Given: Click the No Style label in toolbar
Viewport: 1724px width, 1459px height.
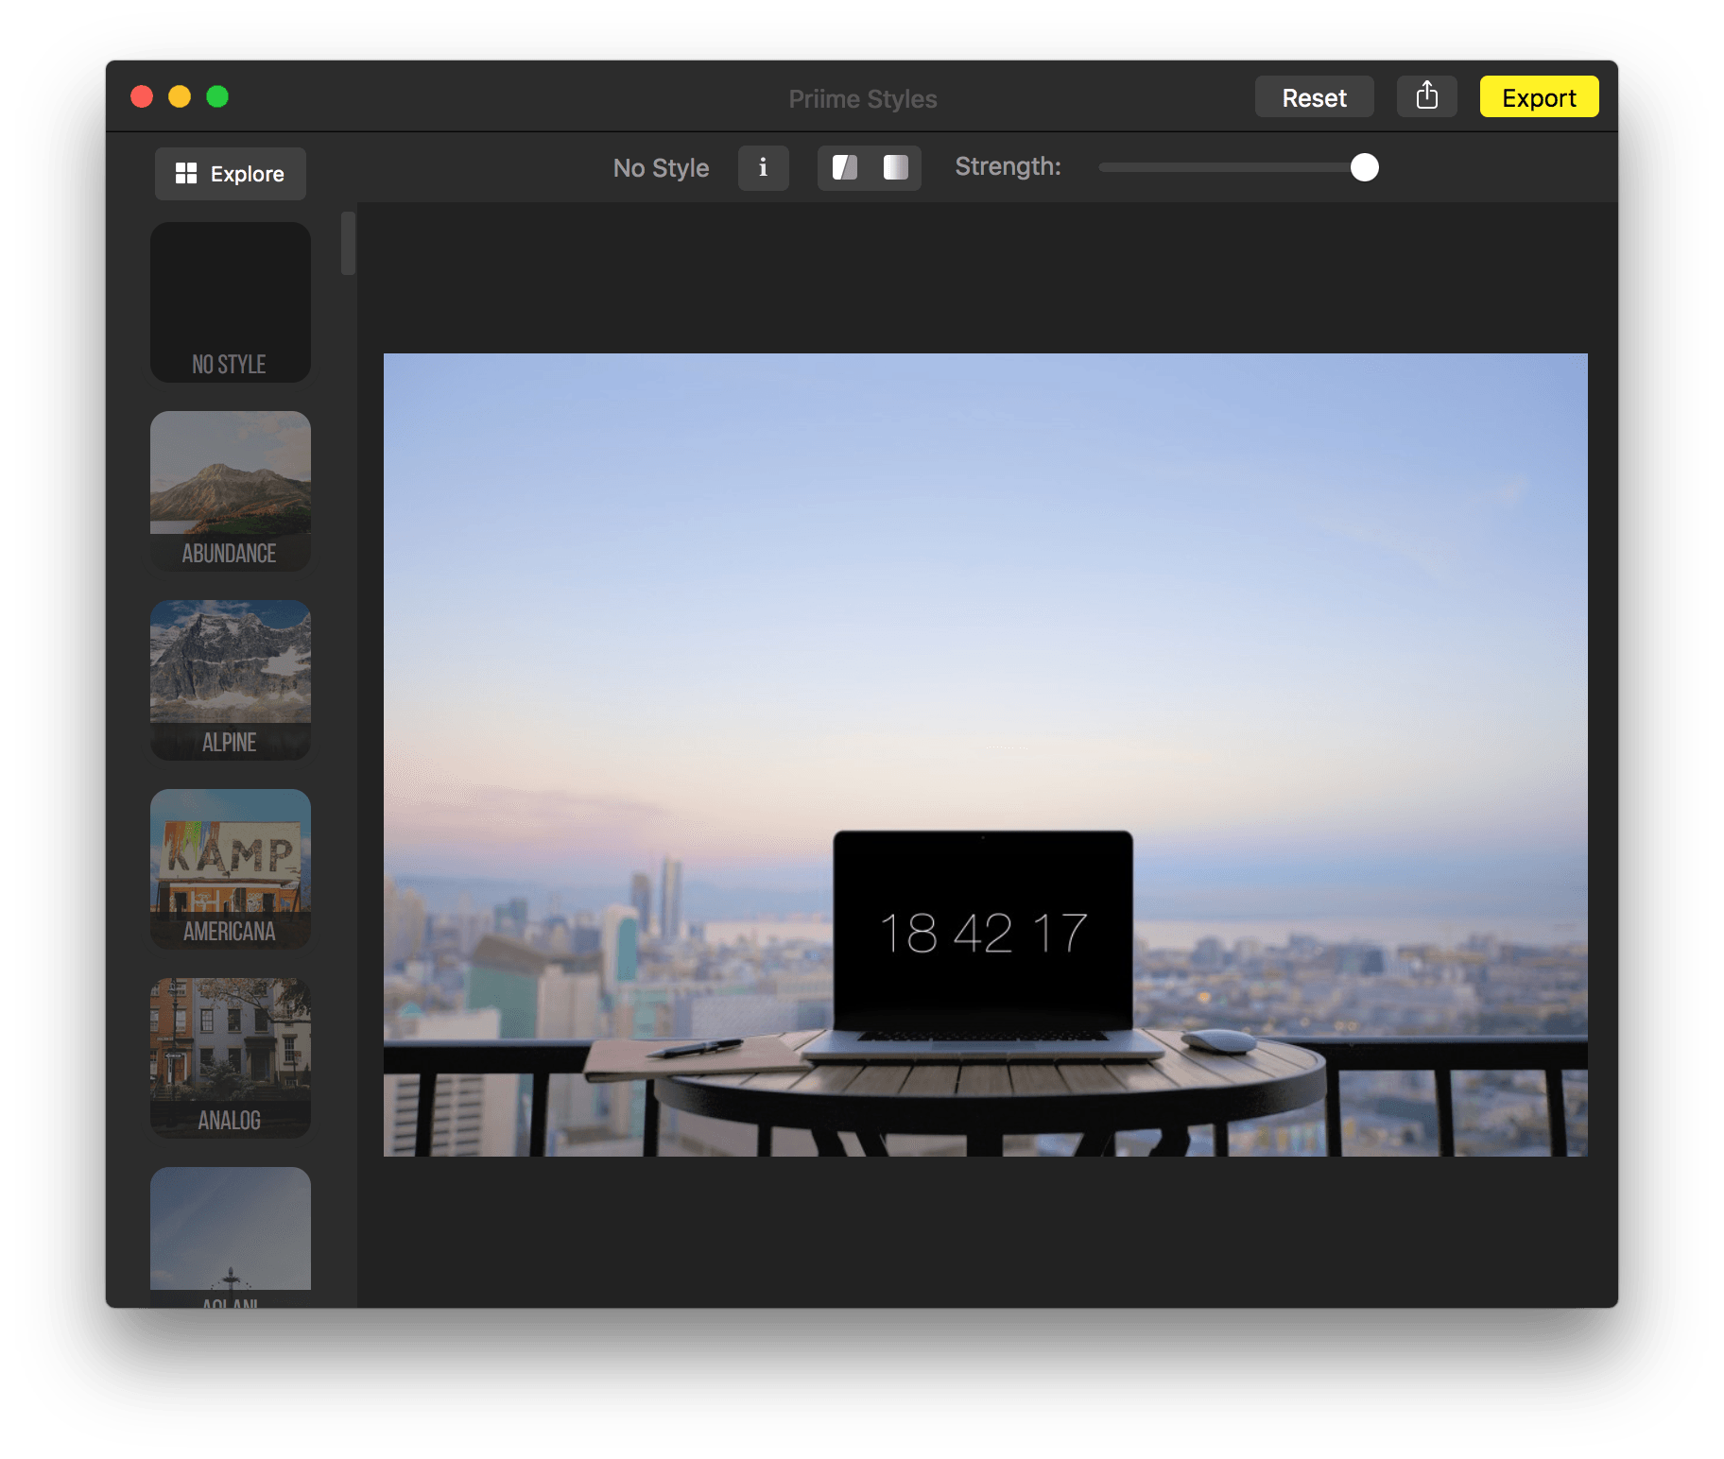Looking at the screenshot, I should point(661,168).
